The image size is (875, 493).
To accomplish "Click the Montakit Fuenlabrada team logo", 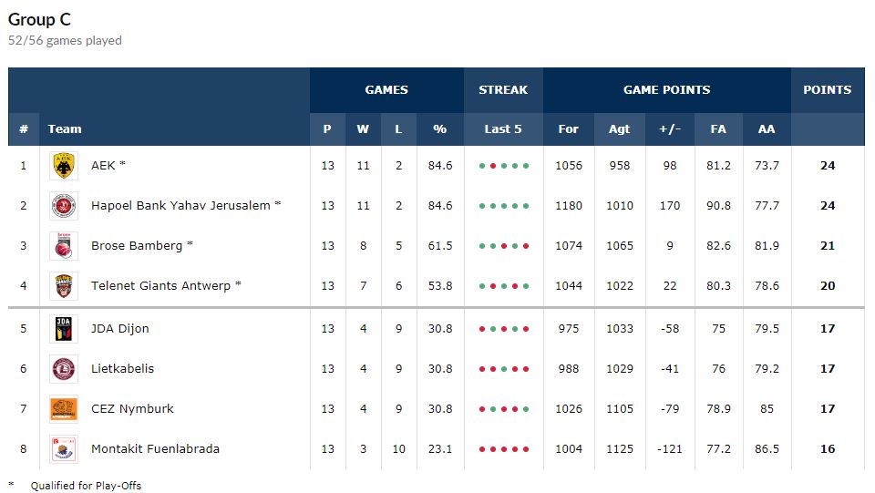I will tap(64, 449).
